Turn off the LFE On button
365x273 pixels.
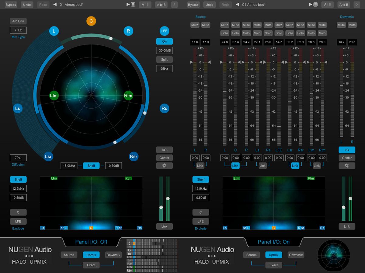164,41
